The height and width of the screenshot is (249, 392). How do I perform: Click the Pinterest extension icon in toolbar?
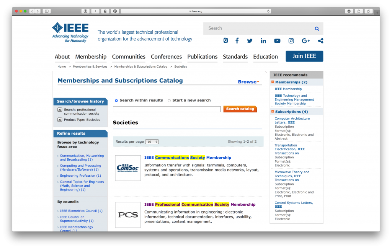(115, 11)
